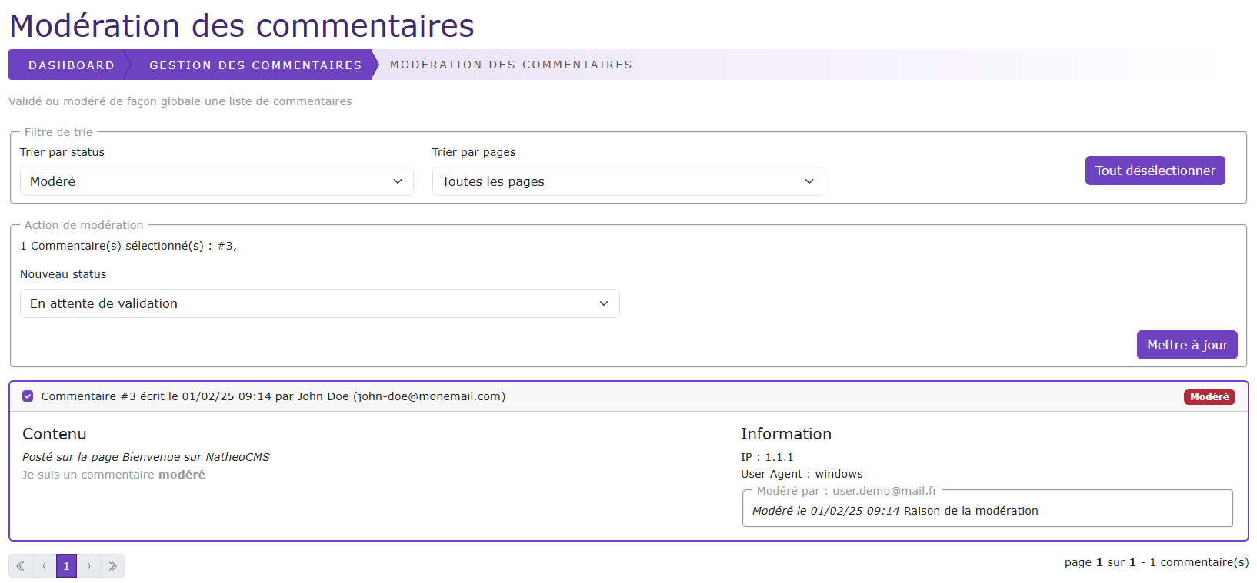Click 'User Agent : windows' line
Screen dimensions: 1257x583
pos(802,474)
